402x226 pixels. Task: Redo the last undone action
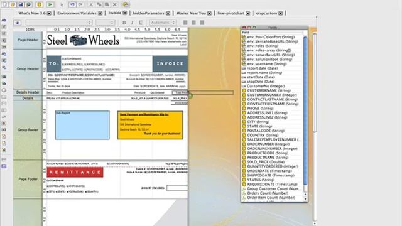[x=80, y=4]
